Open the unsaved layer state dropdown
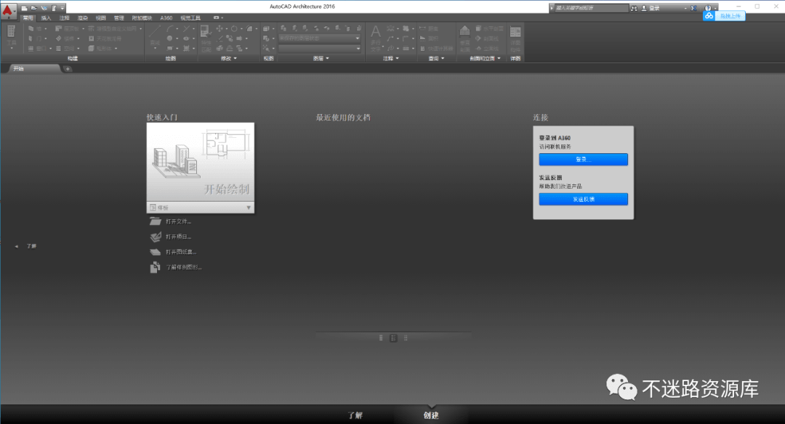 (x=319, y=38)
